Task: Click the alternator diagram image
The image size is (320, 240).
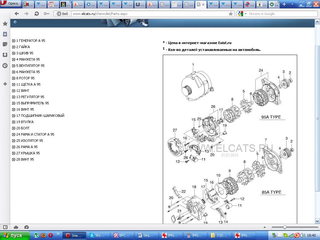Action: coord(230,139)
